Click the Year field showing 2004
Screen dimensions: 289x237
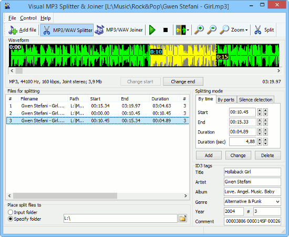(x=234, y=211)
